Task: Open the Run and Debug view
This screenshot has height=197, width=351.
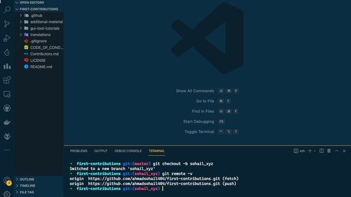Action: pyautogui.click(x=7, y=38)
